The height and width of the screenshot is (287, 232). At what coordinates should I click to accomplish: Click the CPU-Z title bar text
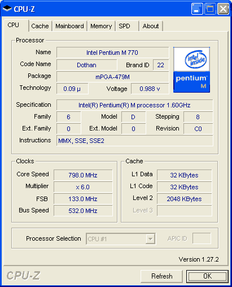click(24, 9)
